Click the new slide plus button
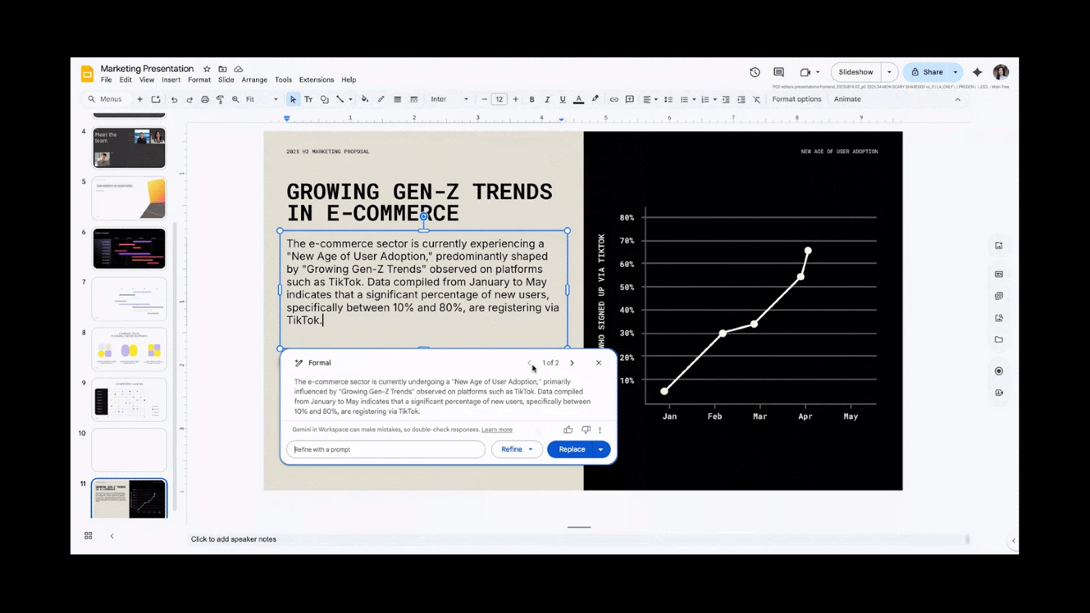Image resolution: width=1090 pixels, height=613 pixels. coord(140,99)
